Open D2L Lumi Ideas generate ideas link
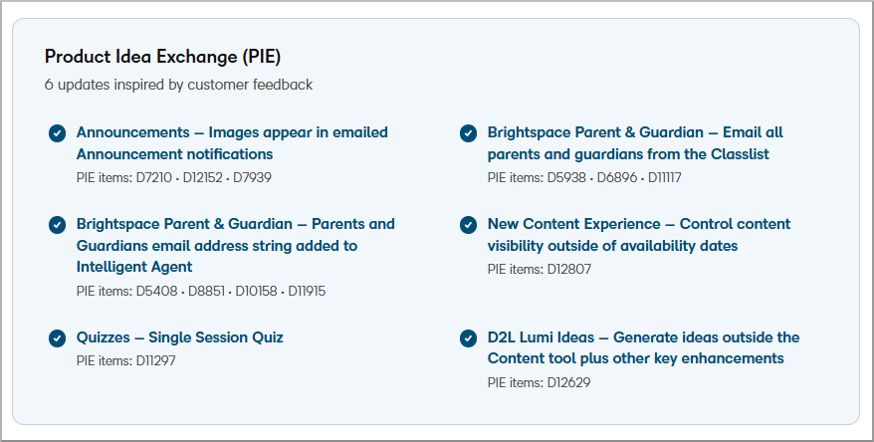This screenshot has height=442, width=874. click(x=643, y=347)
